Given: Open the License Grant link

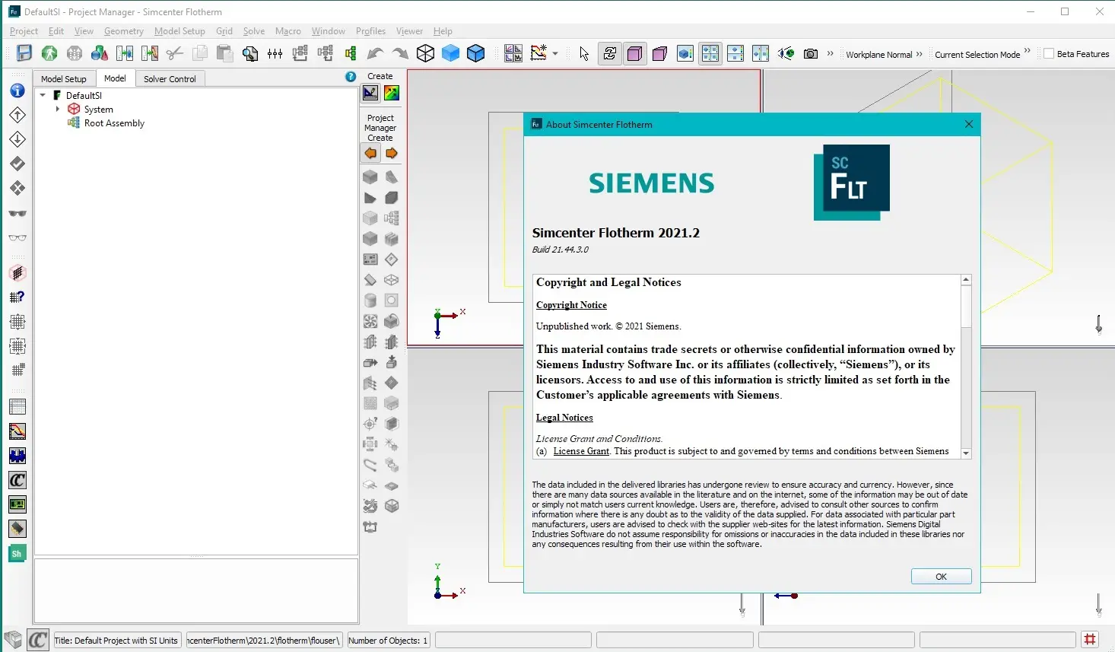Looking at the screenshot, I should point(581,451).
